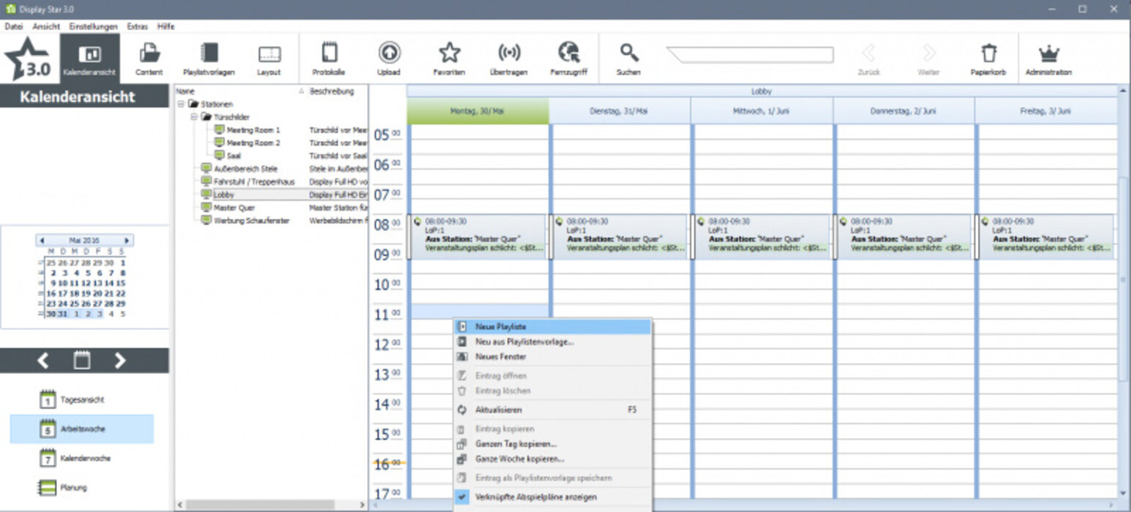Open the Papierkorb trash icon

click(989, 58)
